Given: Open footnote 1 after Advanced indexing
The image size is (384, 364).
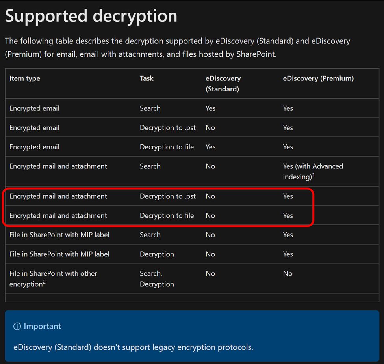Looking at the screenshot, I should pos(314,175).
